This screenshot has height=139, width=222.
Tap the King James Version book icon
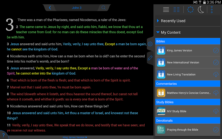[161, 50]
